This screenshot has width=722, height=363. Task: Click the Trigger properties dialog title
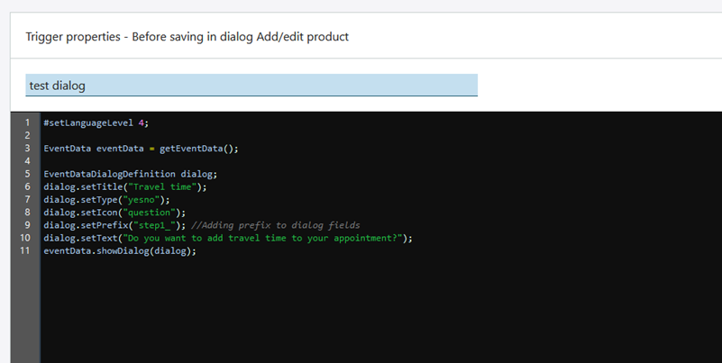pyautogui.click(x=188, y=37)
